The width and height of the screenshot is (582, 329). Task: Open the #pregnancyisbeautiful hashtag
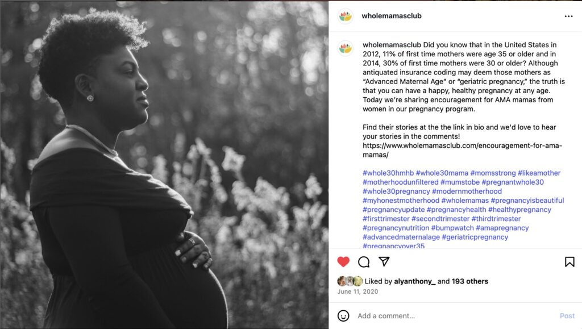[527, 200]
